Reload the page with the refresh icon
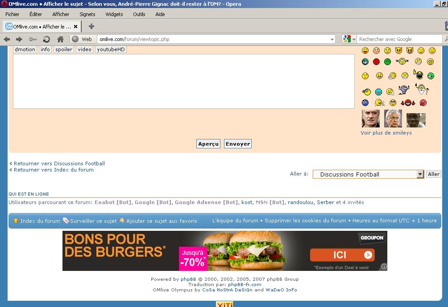 (x=46, y=39)
